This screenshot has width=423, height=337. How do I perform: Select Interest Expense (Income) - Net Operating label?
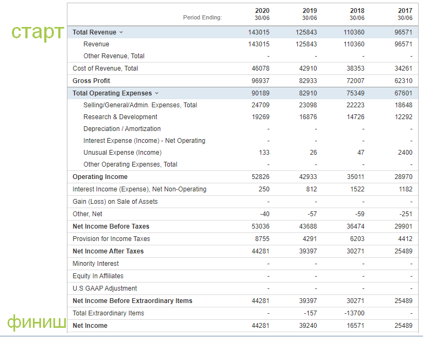[145, 141]
